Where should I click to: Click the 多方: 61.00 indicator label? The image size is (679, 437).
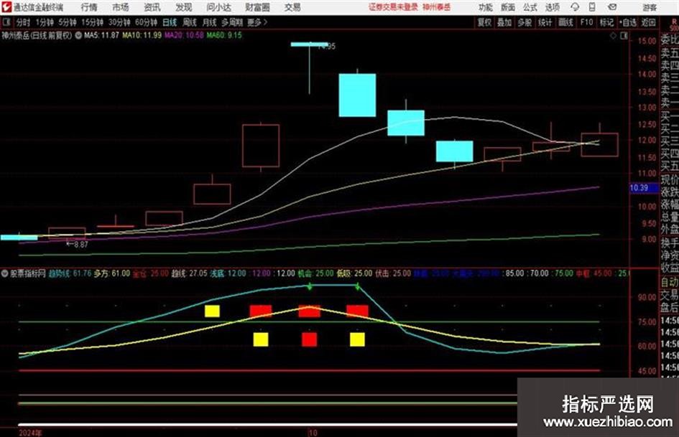pos(112,273)
